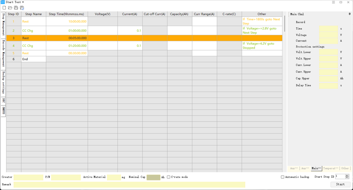Click the New file icon in toolbar
353x190 pixels.
tap(4, 8)
